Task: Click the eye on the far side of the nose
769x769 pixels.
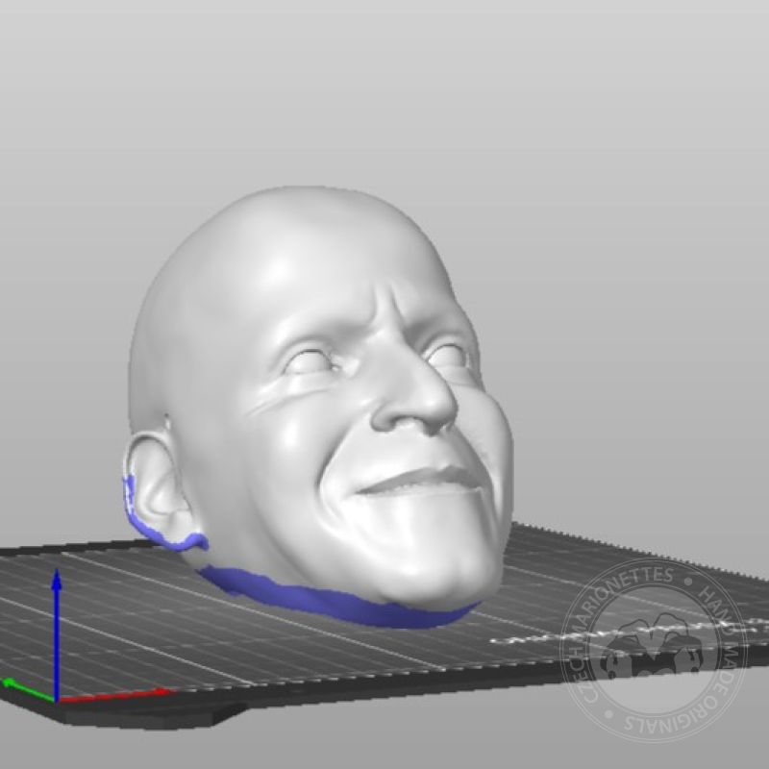Action: (x=449, y=355)
